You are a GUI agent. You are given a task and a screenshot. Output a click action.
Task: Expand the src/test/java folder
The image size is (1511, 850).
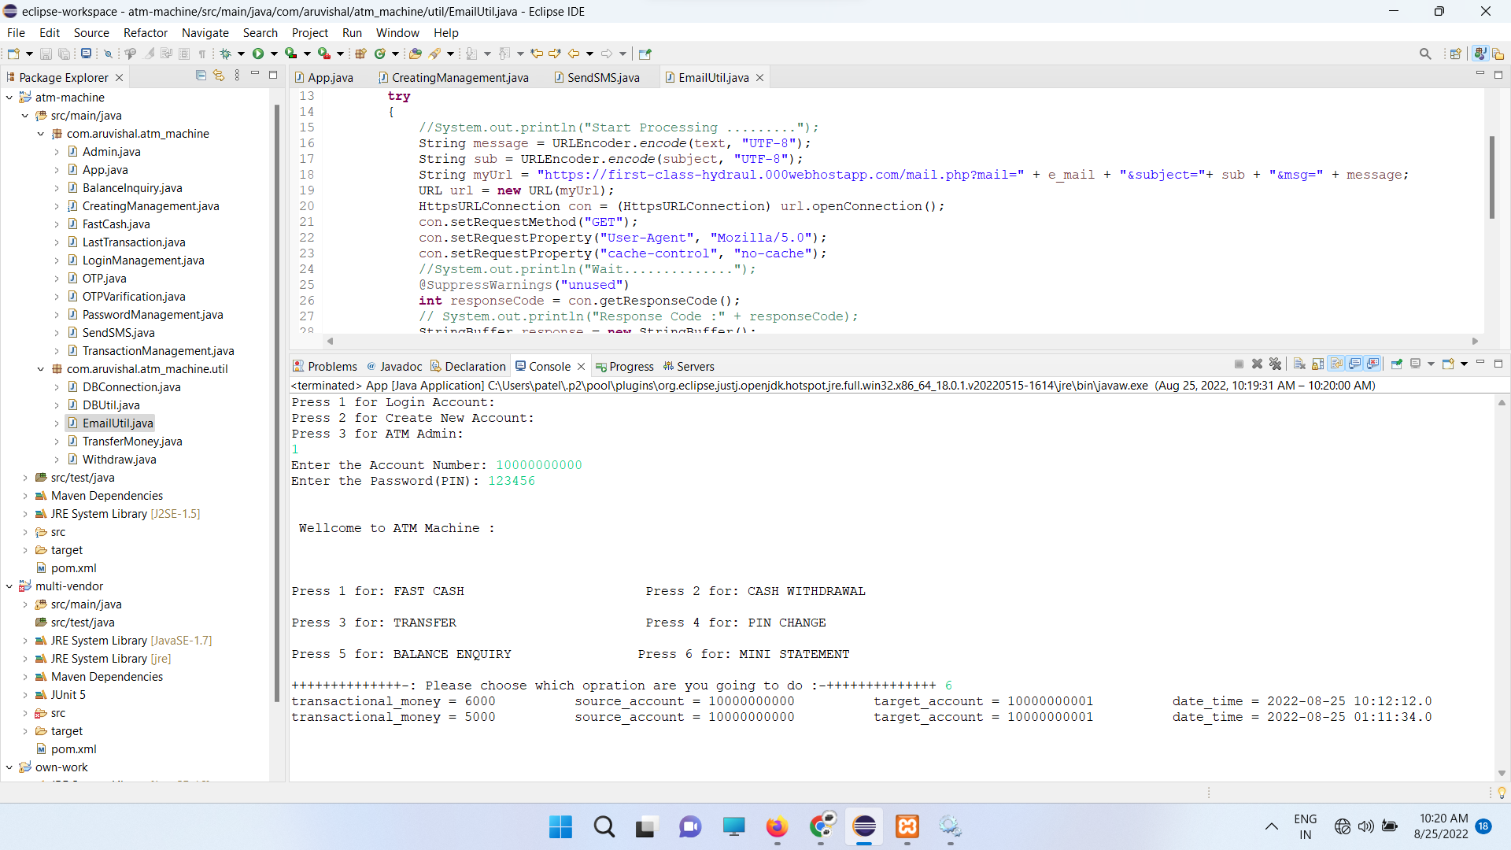pyautogui.click(x=24, y=478)
